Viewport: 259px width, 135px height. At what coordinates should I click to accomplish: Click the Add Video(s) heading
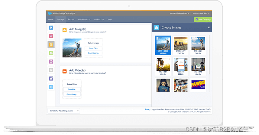coord(77,70)
